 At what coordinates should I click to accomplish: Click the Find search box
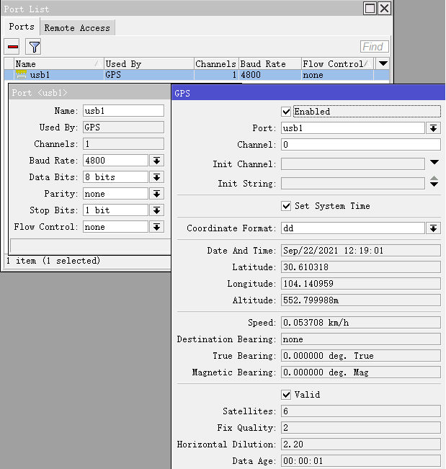click(x=374, y=47)
